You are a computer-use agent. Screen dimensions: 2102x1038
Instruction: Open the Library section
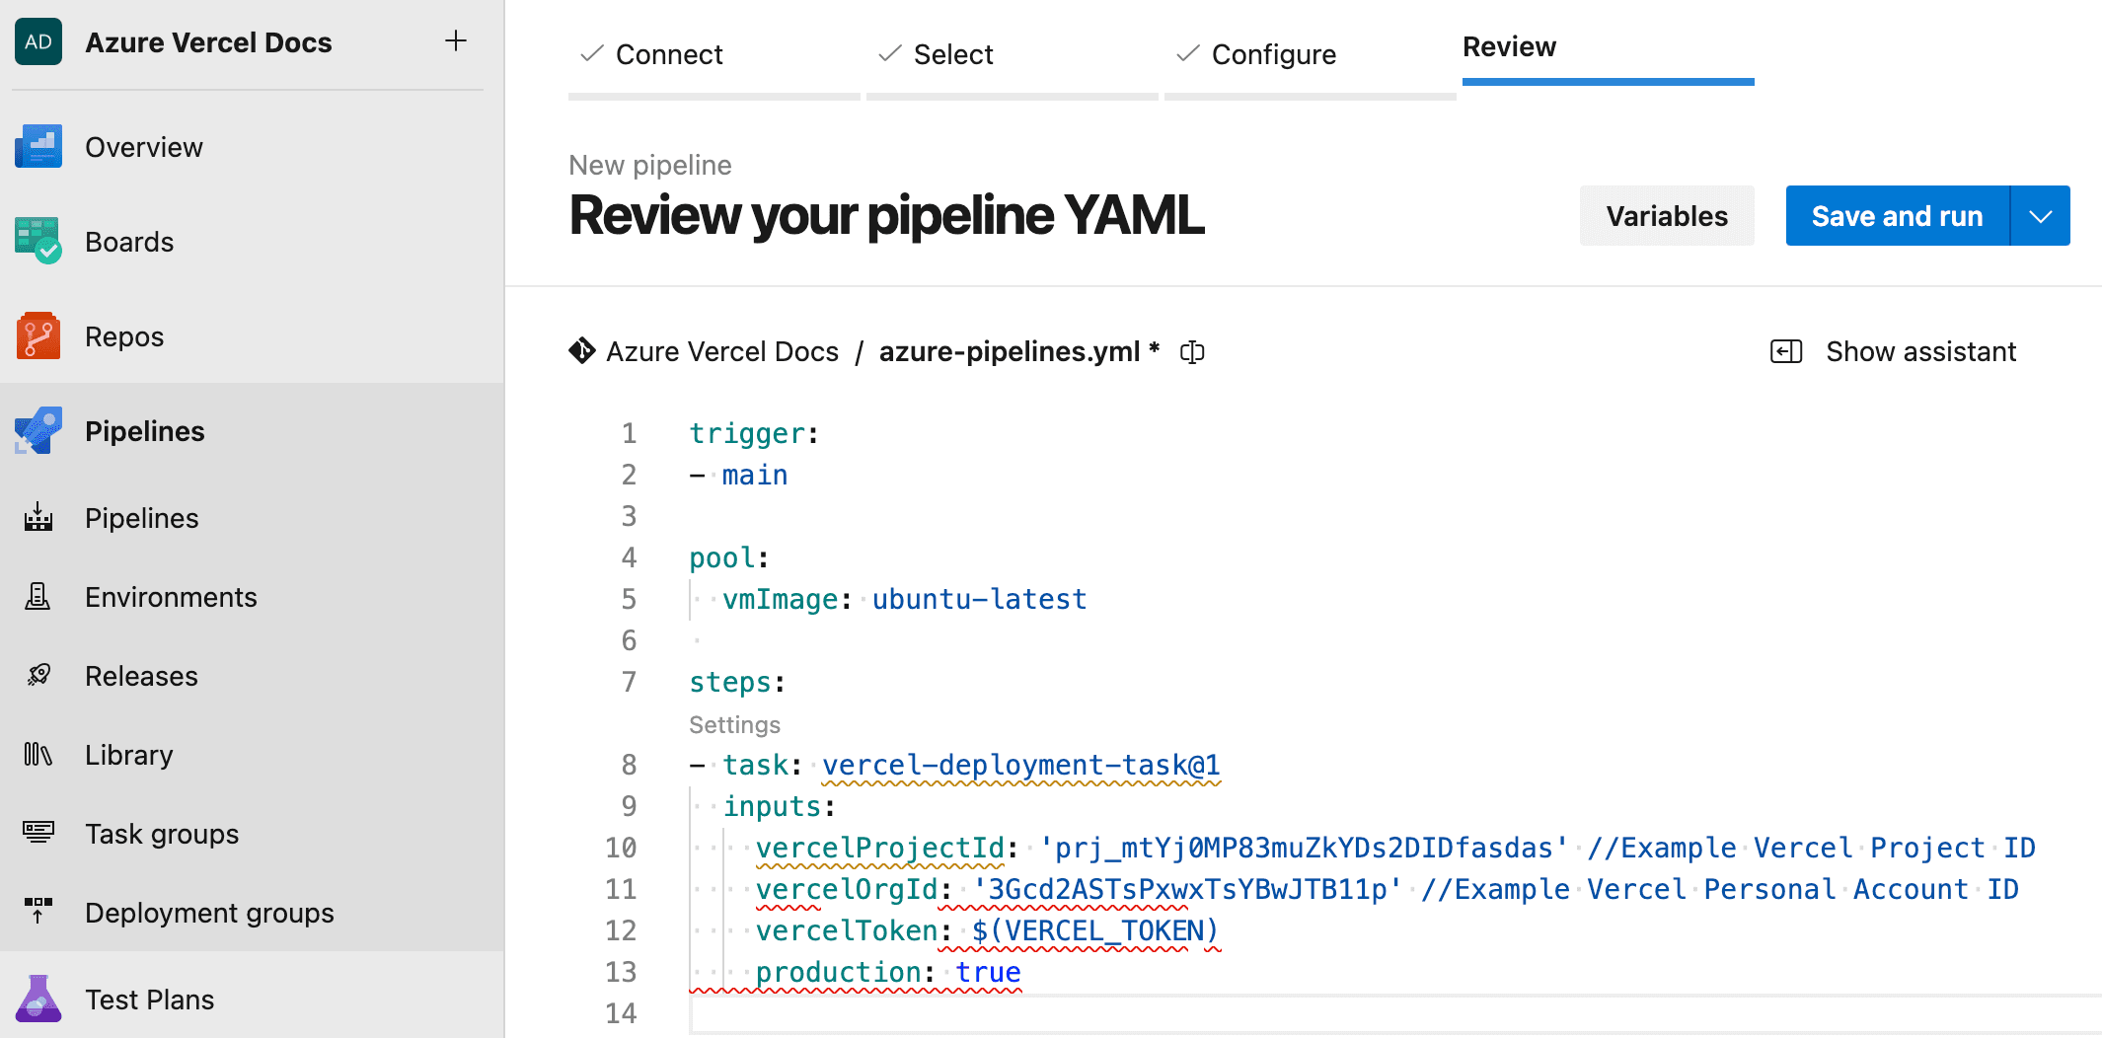(128, 754)
